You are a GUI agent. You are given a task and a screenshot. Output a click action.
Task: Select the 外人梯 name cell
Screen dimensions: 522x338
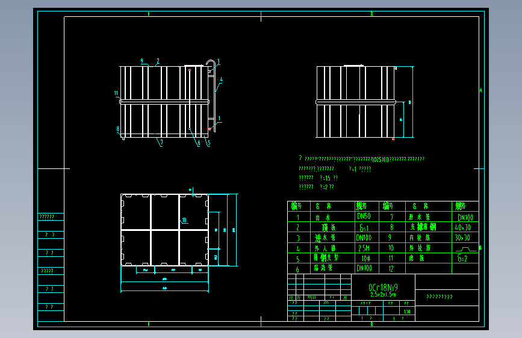(325, 248)
